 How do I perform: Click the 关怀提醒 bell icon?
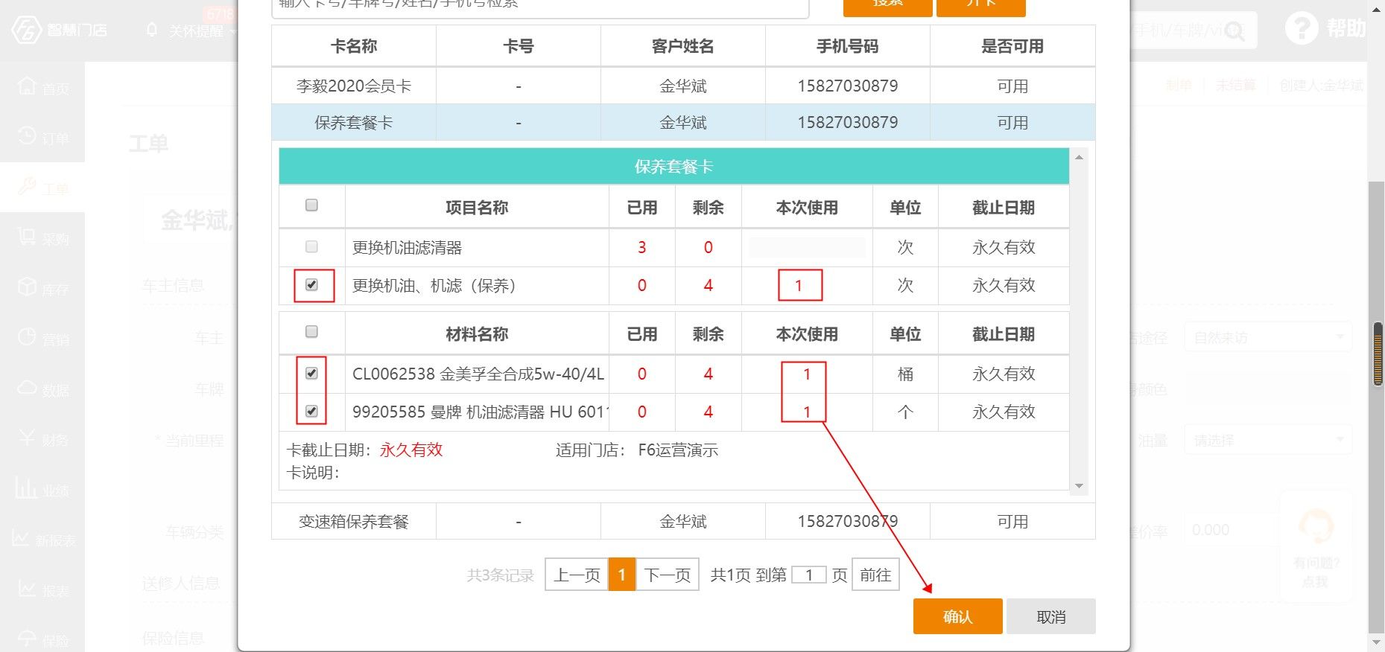point(153,31)
